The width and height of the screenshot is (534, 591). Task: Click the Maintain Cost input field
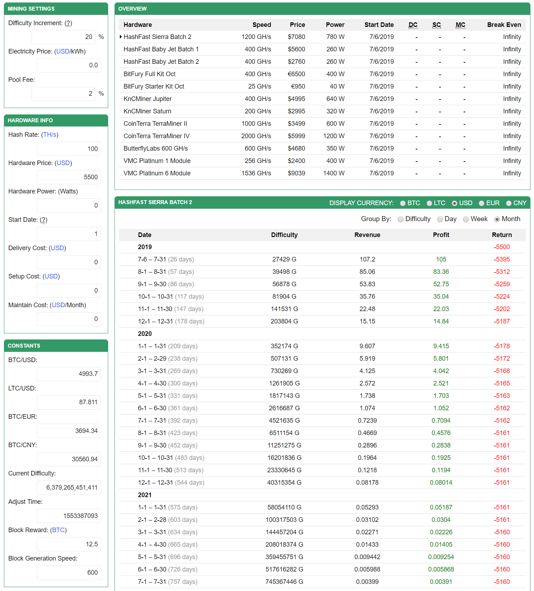coord(69,319)
